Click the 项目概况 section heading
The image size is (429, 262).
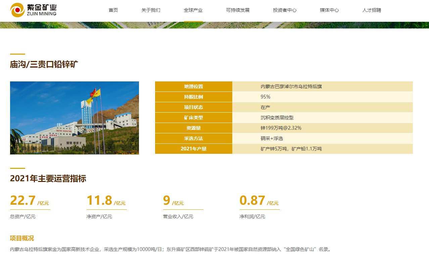click(x=22, y=238)
